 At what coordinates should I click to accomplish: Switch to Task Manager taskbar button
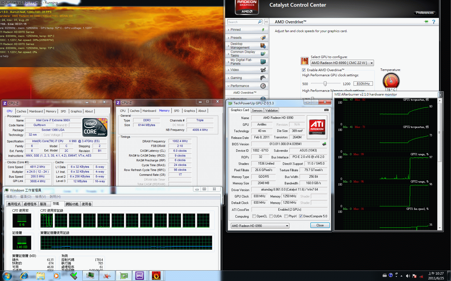[x=90, y=276]
